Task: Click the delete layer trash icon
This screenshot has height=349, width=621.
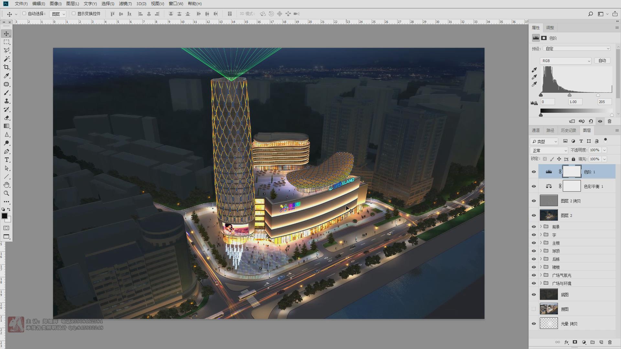Action: pos(610,342)
